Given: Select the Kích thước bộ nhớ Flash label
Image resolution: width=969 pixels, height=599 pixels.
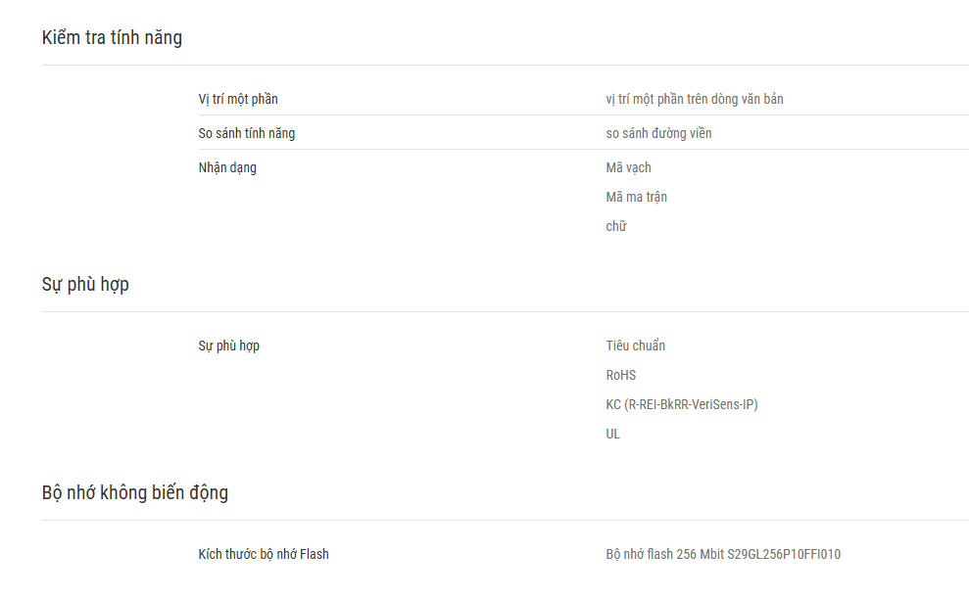Looking at the screenshot, I should 264,555.
